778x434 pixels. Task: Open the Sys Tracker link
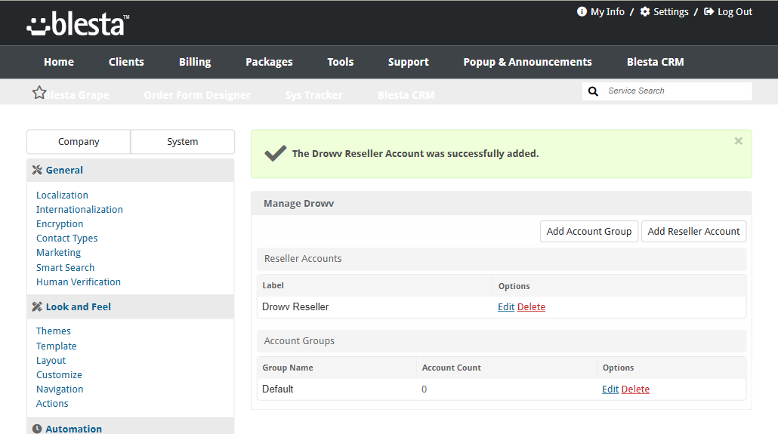click(x=313, y=95)
